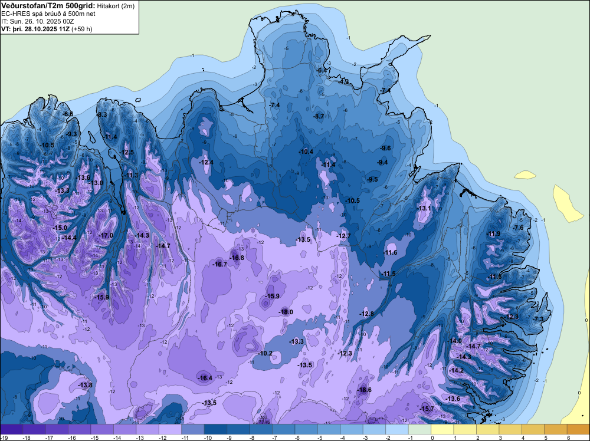Click the -9.4 temperature value on the map
The height and width of the screenshot is (441, 590).
click(382, 162)
